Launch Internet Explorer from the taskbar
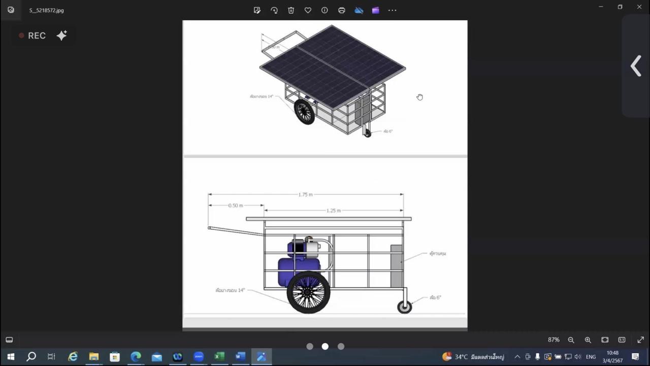This screenshot has height=366, width=650. click(x=73, y=357)
